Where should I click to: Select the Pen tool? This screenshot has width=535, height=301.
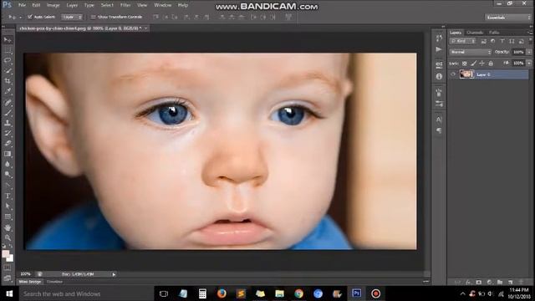[x=8, y=186]
